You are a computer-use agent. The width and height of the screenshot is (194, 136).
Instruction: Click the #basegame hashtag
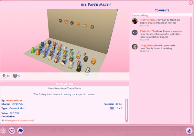pos(11,120)
